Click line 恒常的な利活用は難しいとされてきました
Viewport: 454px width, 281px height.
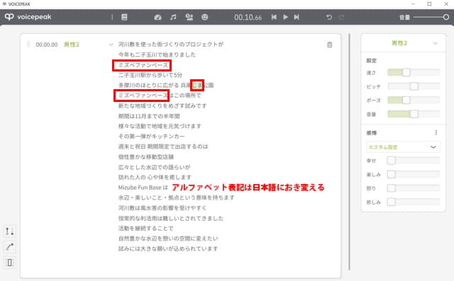[171, 218]
